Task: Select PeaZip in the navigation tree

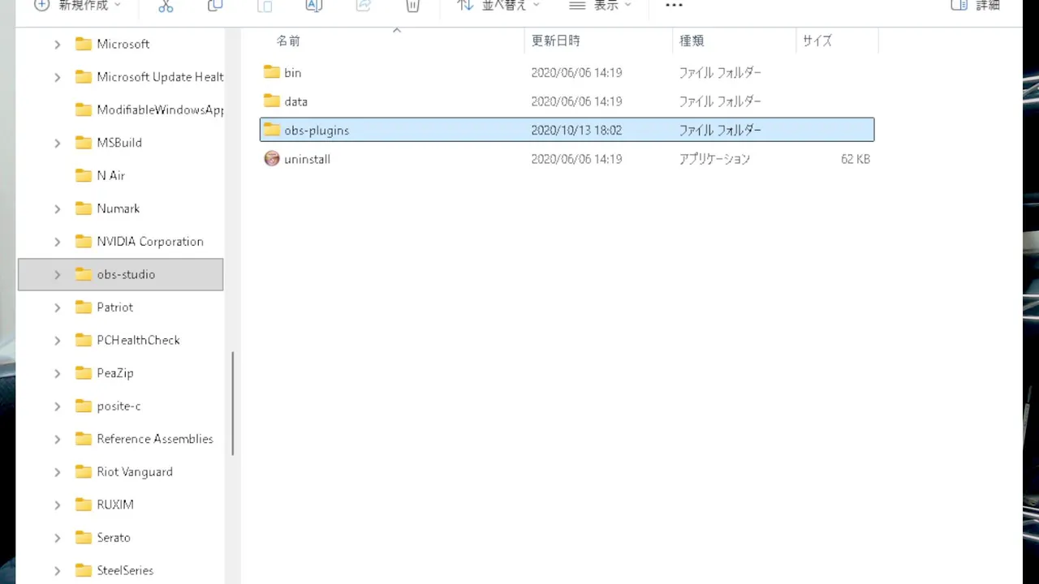Action: click(x=115, y=373)
